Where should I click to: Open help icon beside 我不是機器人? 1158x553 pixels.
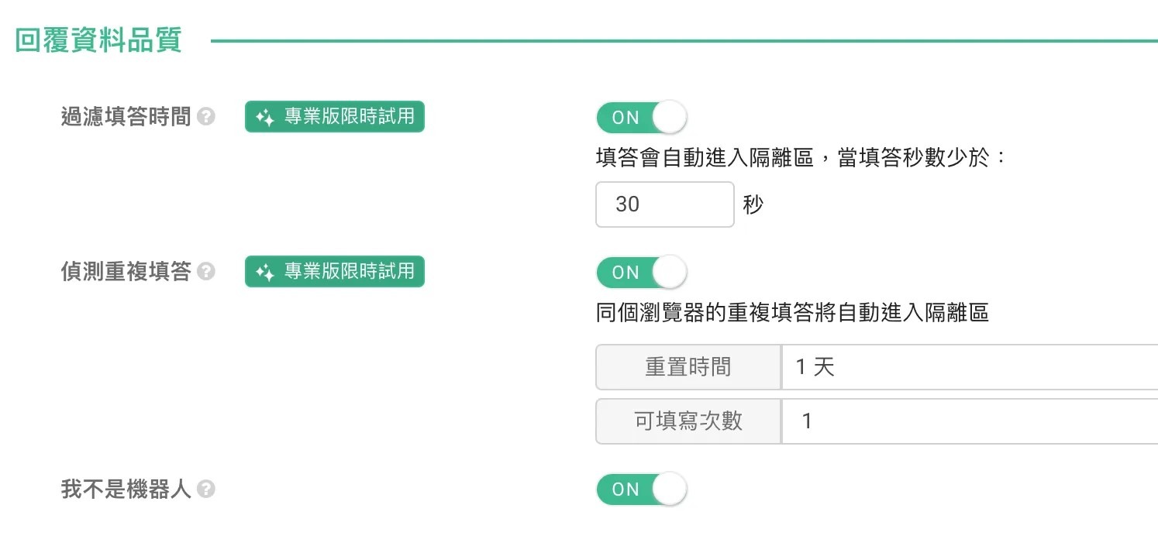point(205,489)
